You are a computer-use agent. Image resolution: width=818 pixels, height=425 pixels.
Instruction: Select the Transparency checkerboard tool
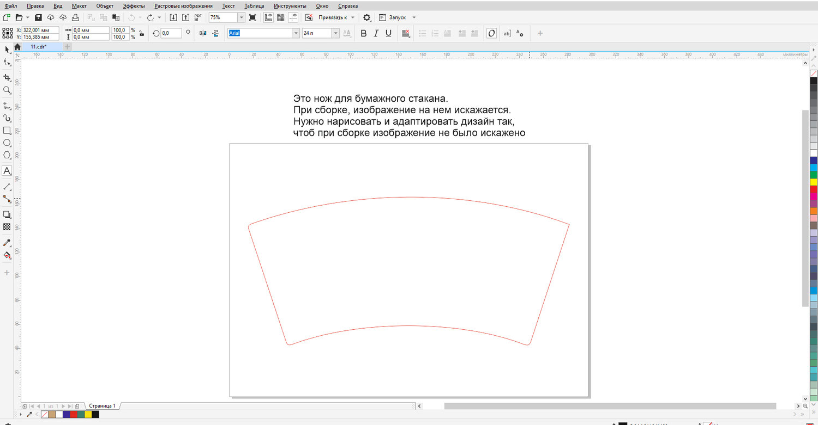coord(7,227)
